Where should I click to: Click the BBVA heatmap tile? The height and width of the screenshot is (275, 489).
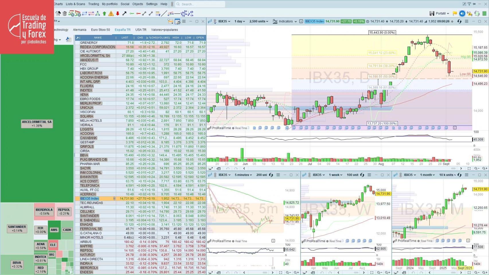click(x=17, y=264)
